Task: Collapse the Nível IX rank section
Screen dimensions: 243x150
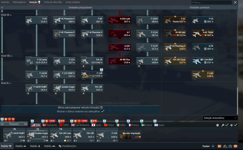Action: coord(6,83)
